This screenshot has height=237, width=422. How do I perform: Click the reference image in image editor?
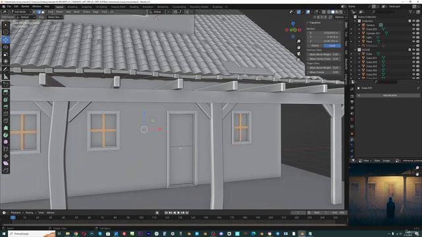tap(385, 195)
